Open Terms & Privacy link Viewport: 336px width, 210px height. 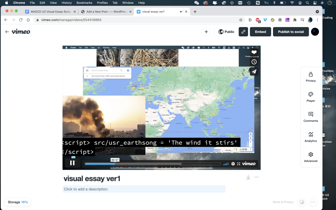pos(283,202)
